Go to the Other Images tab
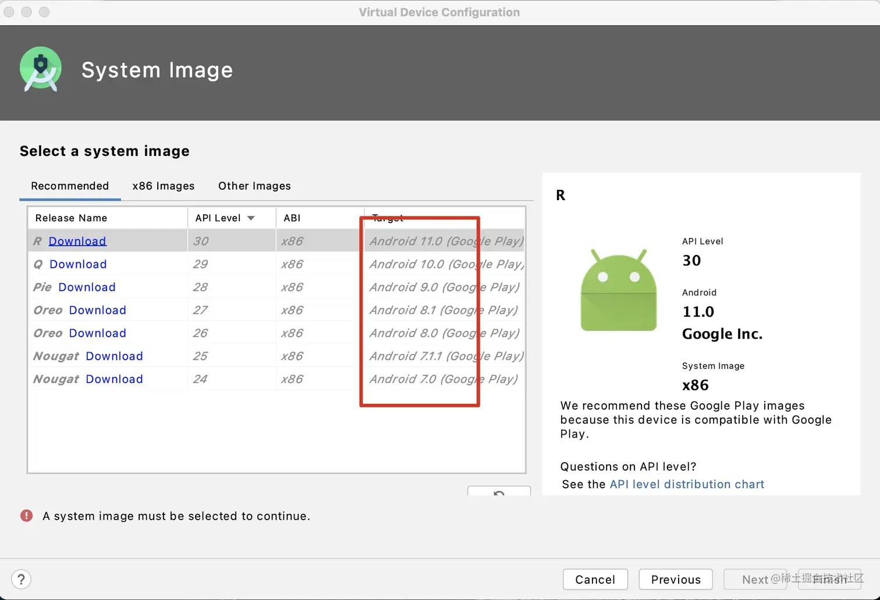Image resolution: width=880 pixels, height=600 pixels. [x=254, y=186]
